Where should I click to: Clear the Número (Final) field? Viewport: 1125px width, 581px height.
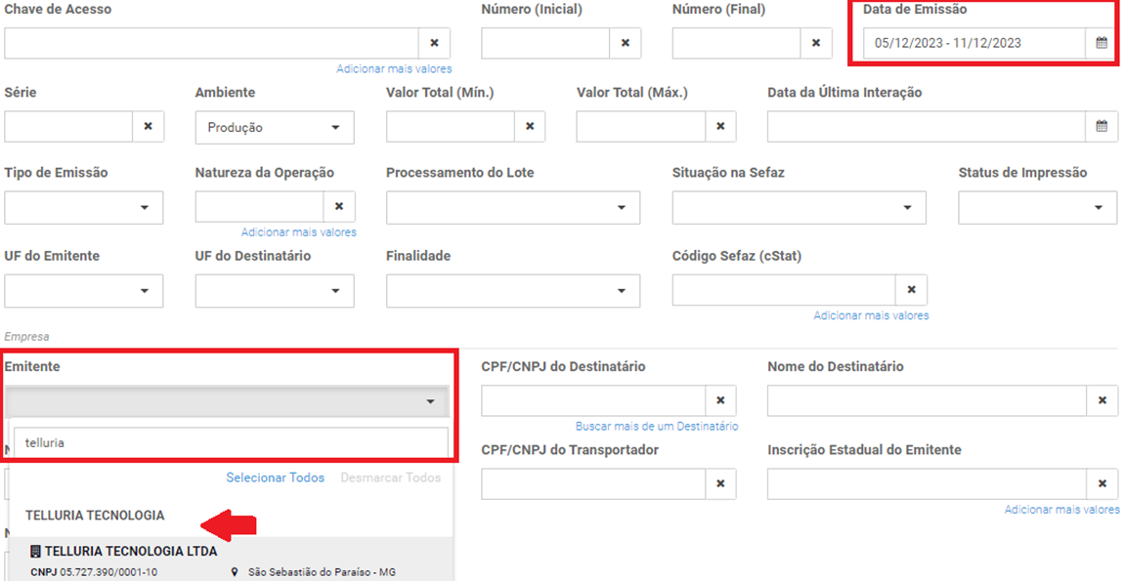[x=816, y=43]
